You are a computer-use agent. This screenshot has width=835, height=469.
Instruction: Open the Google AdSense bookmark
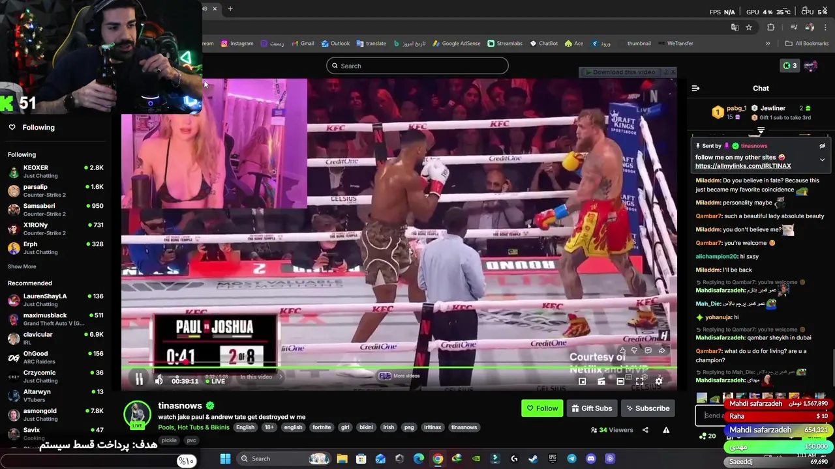(x=457, y=44)
